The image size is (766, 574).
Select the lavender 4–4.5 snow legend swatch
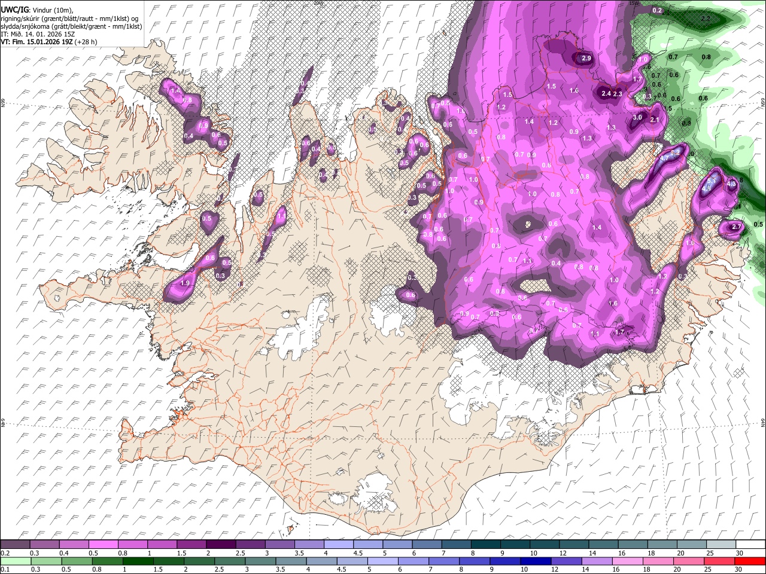pos(339,544)
